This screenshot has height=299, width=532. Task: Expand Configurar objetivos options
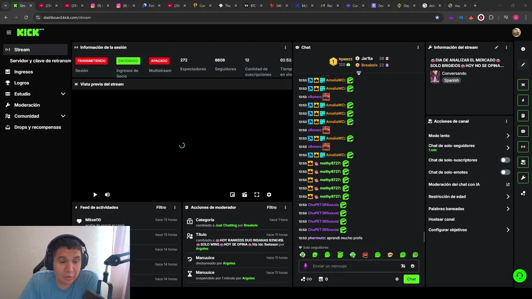click(507, 230)
